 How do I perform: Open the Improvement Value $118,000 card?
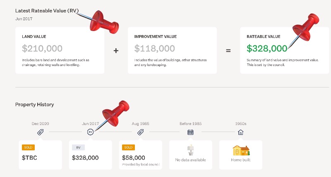tap(172, 50)
